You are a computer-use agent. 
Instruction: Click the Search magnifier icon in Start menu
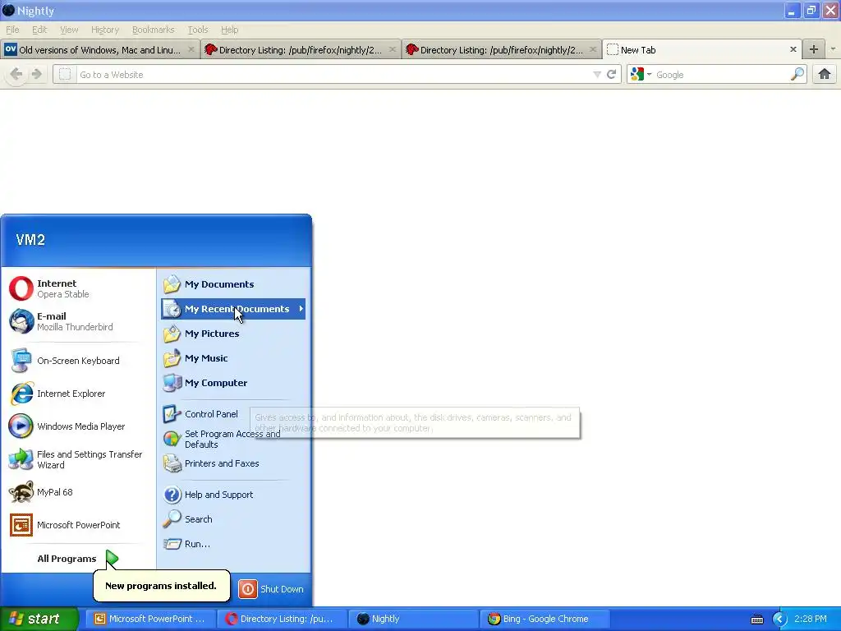coord(172,519)
